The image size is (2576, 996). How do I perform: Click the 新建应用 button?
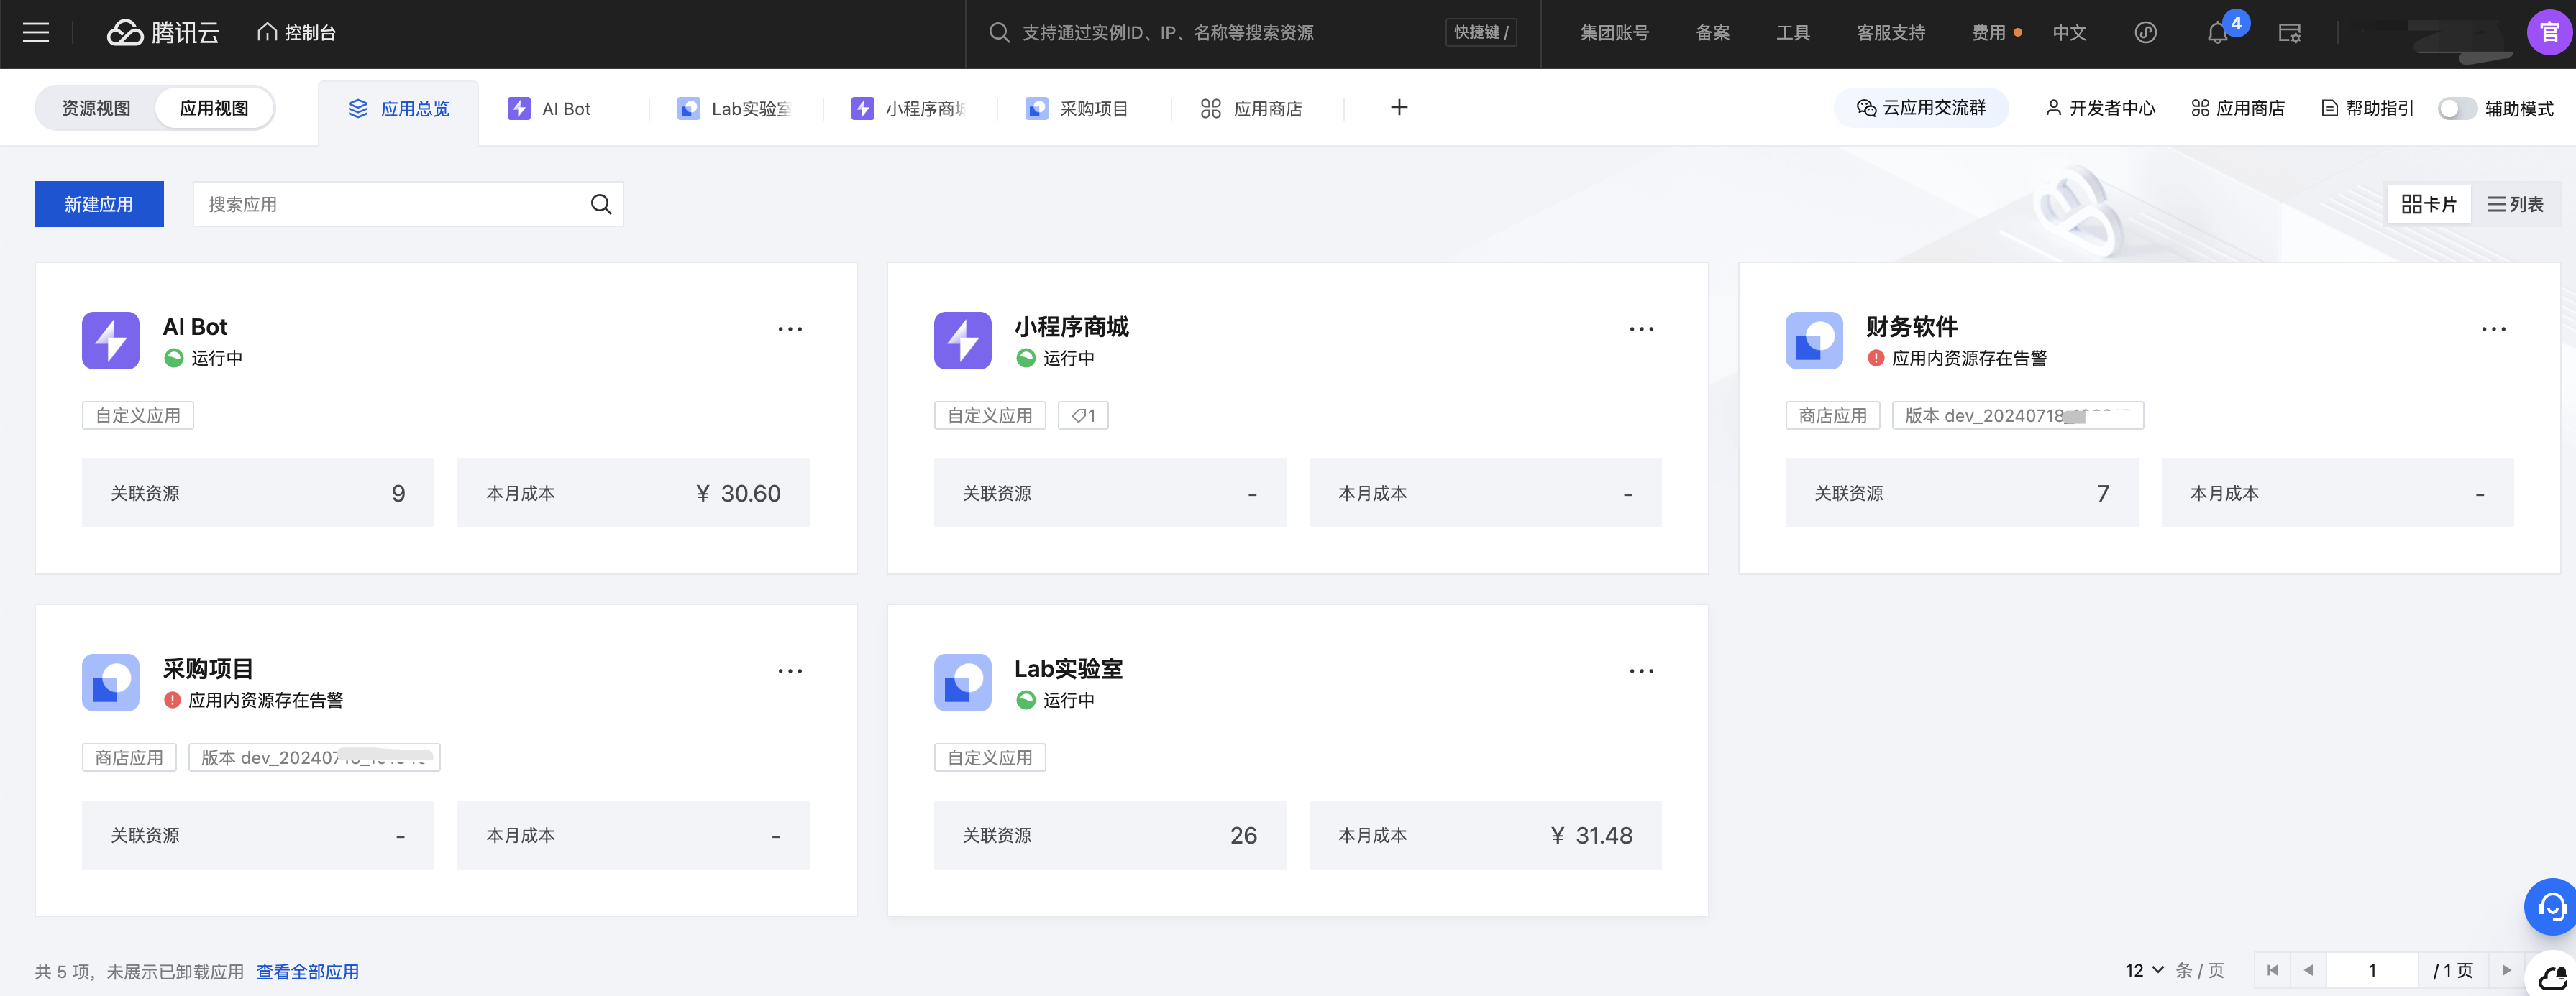click(x=99, y=204)
